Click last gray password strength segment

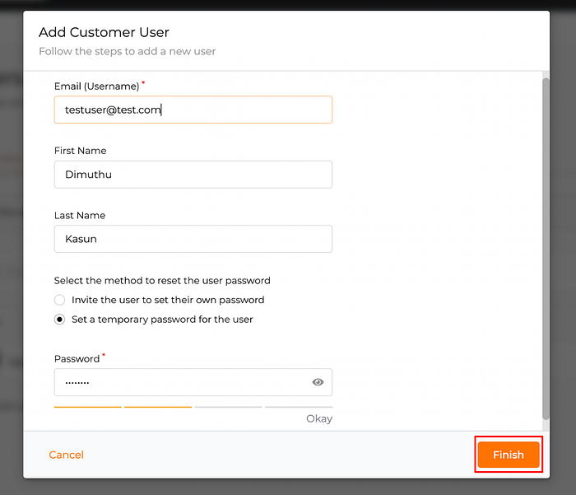[299, 407]
